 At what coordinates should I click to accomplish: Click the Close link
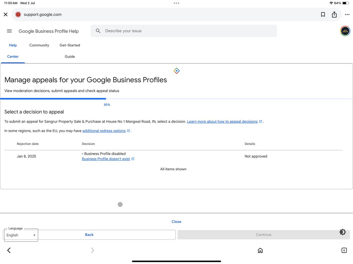[x=176, y=222]
